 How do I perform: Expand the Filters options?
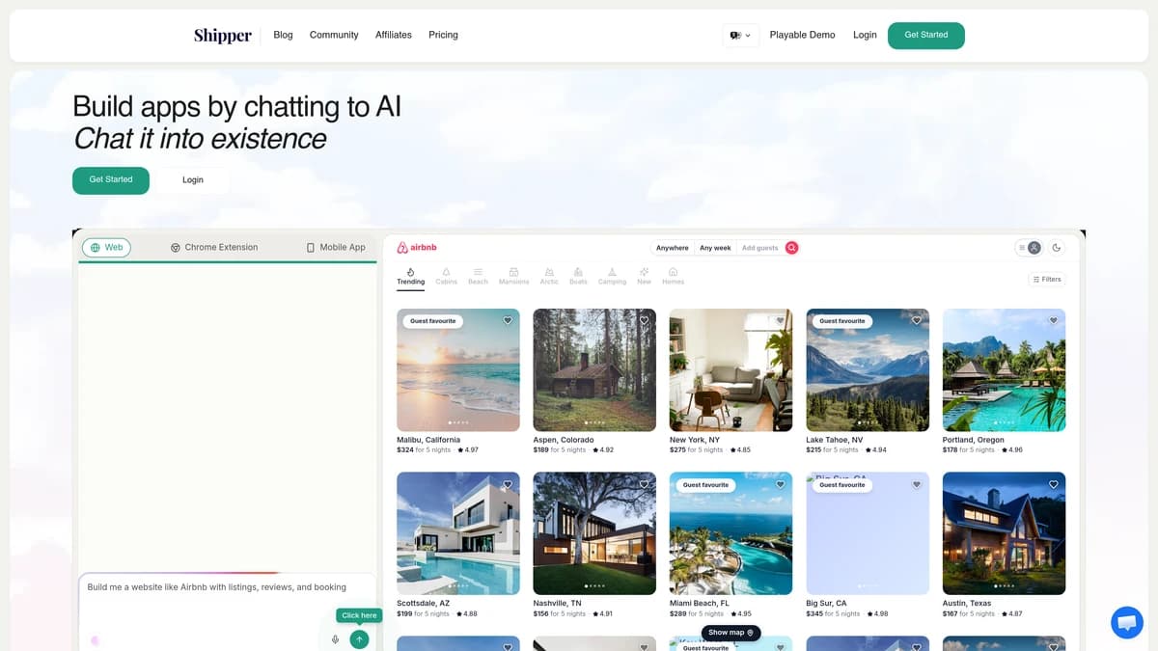(x=1046, y=280)
